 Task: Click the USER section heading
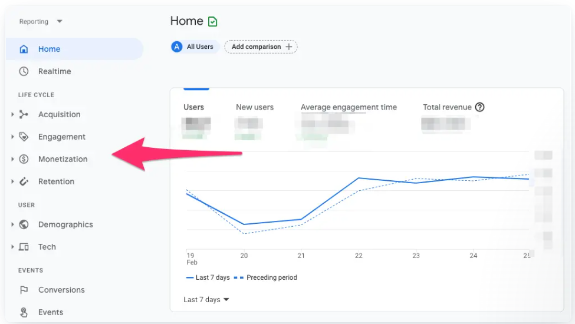pyautogui.click(x=27, y=205)
